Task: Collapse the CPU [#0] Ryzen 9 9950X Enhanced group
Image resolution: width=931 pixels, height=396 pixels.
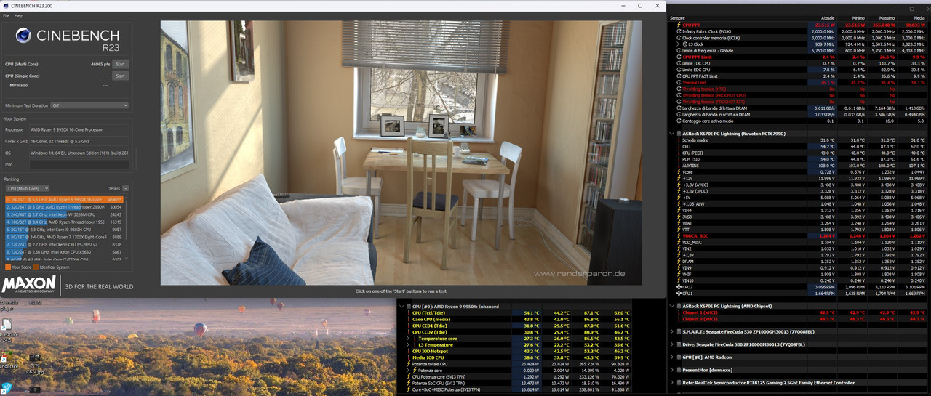Action: click(x=401, y=307)
